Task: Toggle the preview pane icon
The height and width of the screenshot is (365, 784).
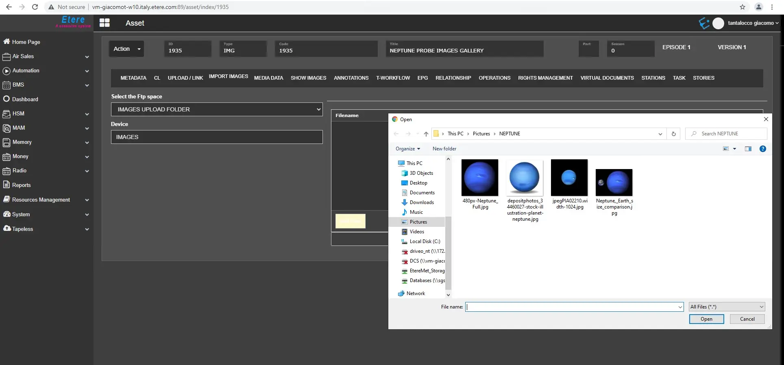Action: click(748, 149)
